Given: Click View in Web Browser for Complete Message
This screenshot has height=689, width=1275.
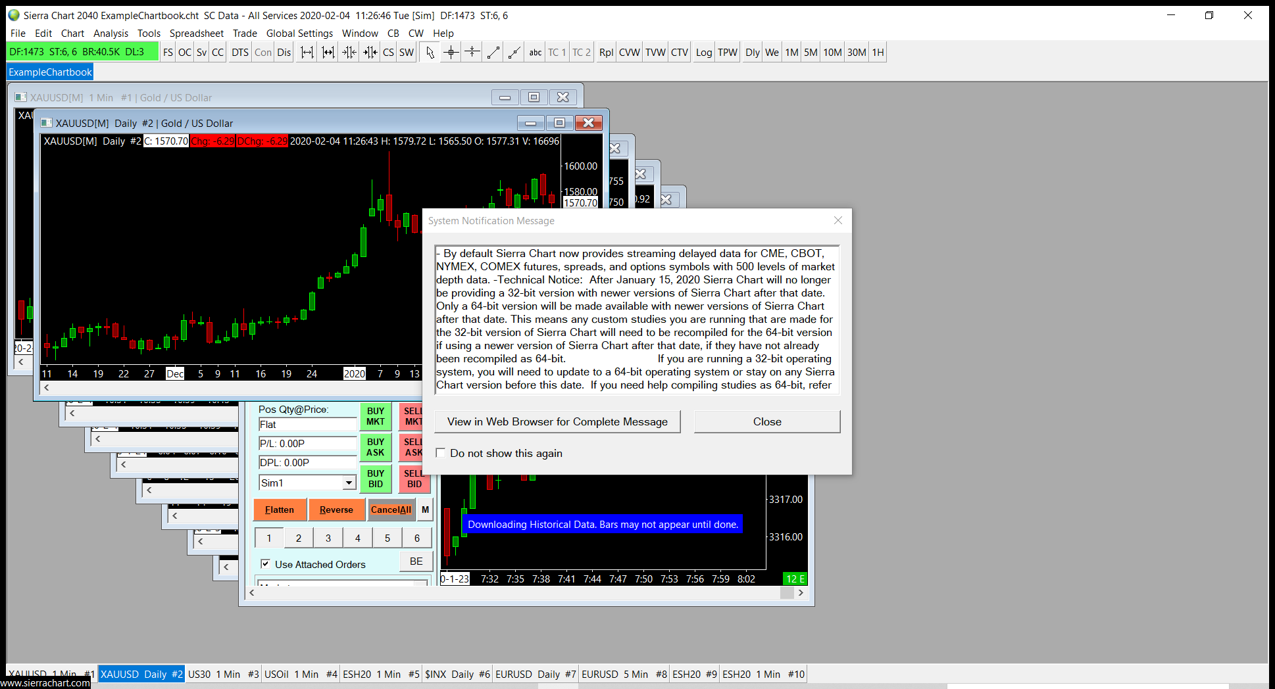Looking at the screenshot, I should [x=557, y=422].
